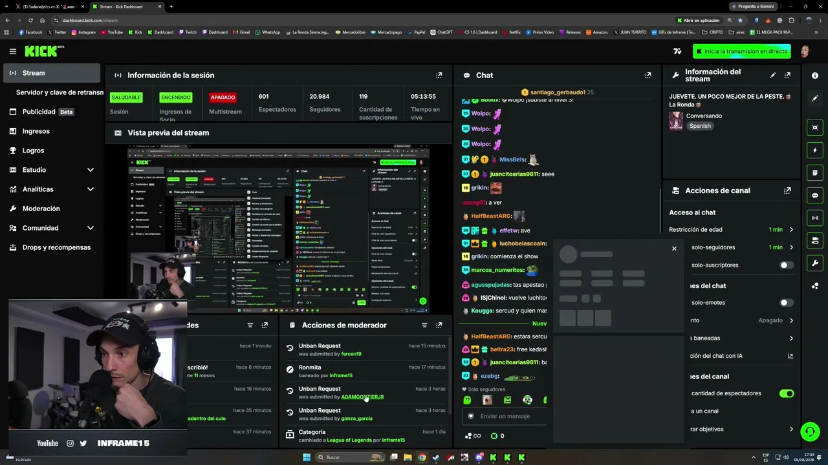Close the loading popup with the X

(674, 249)
